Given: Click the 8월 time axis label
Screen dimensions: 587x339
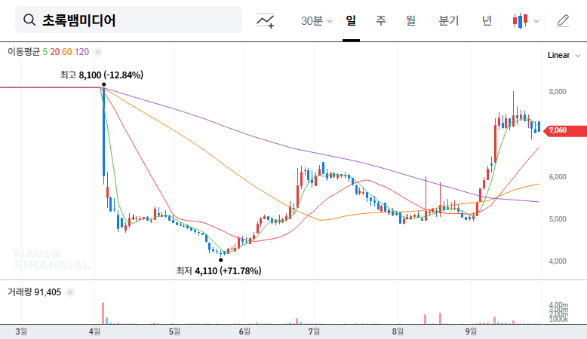Looking at the screenshot, I should point(398,331).
